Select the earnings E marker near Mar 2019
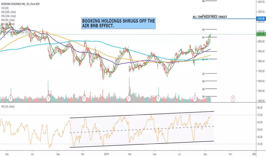The height and width of the screenshot is (157, 266). [129, 98]
